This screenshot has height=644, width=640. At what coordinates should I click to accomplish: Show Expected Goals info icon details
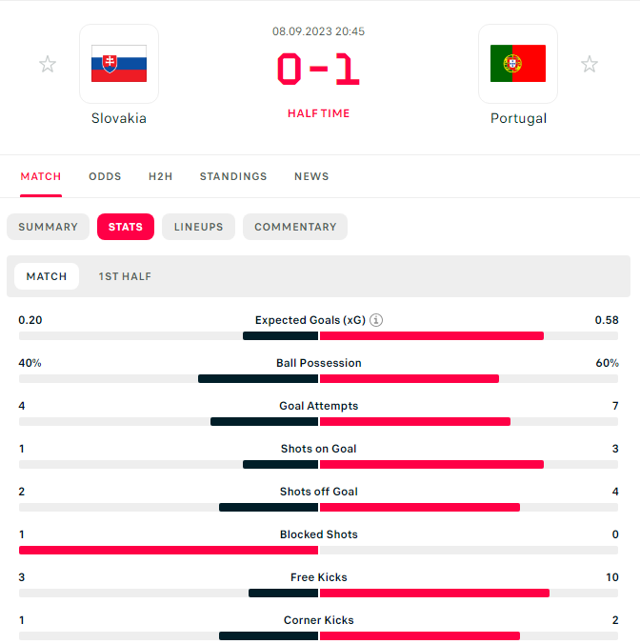376,320
